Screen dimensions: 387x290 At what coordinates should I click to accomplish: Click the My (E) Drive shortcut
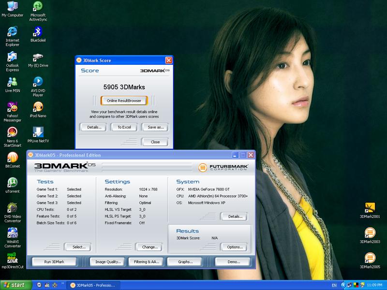pos(38,60)
